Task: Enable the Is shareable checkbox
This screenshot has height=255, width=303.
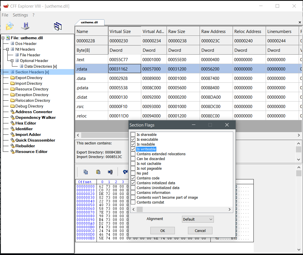Action: 133,134
